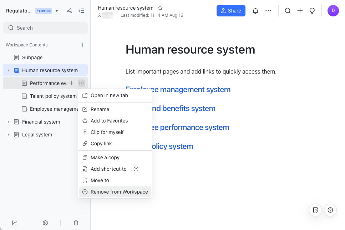Image resolution: width=345 pixels, height=230 pixels.
Task: Open the help question mark floating button
Action: [330, 210]
